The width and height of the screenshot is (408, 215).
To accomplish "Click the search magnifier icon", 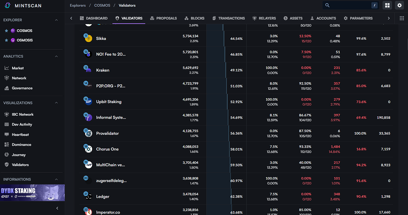I will coord(327,5).
